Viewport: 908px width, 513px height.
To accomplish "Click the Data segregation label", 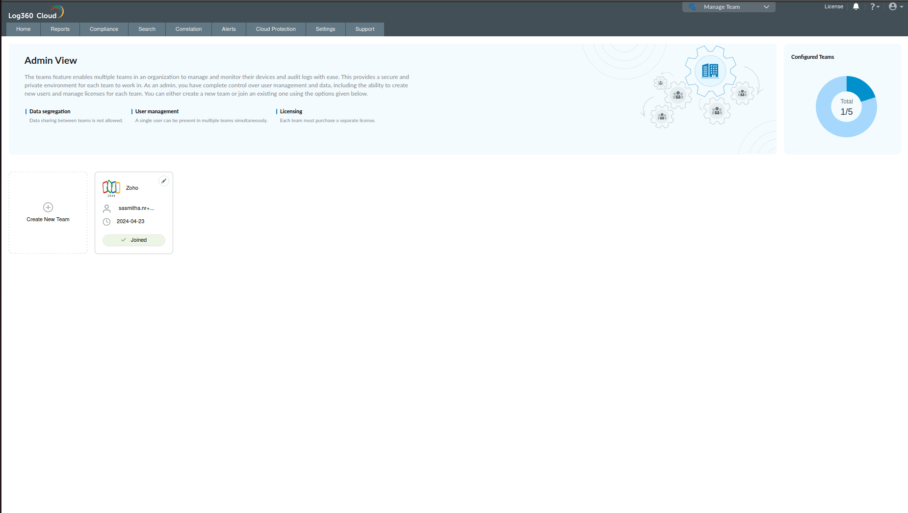I will [50, 112].
